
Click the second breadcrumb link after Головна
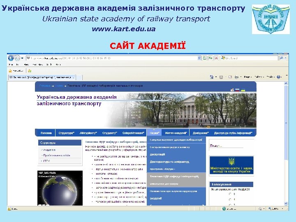point(59,86)
